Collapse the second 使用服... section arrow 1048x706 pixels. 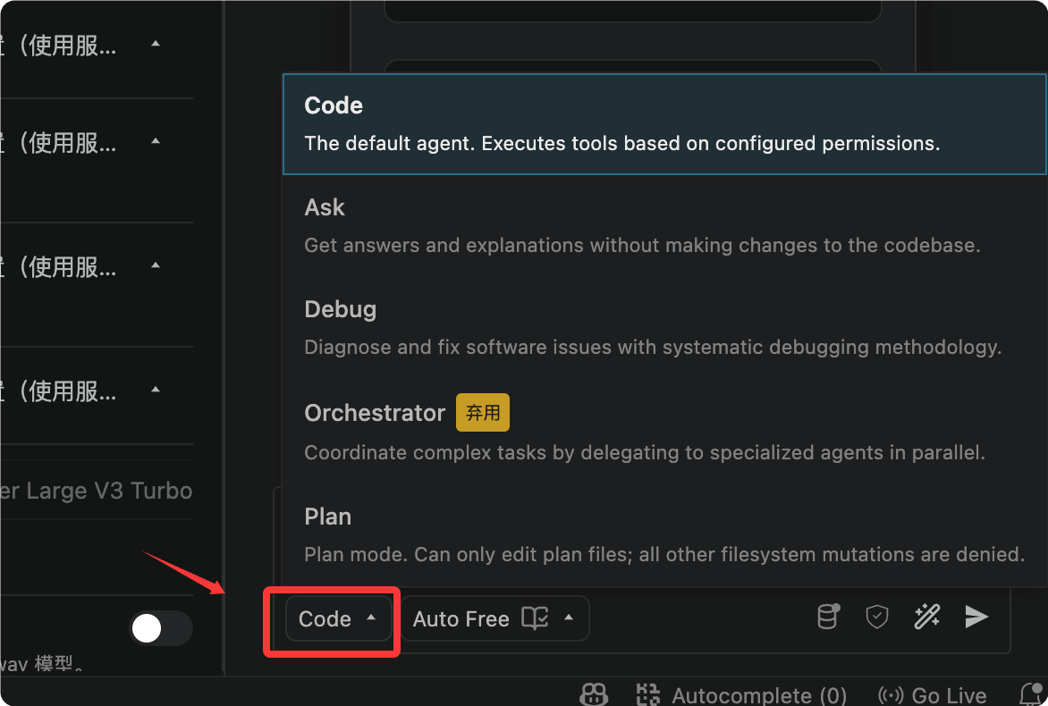click(x=156, y=141)
